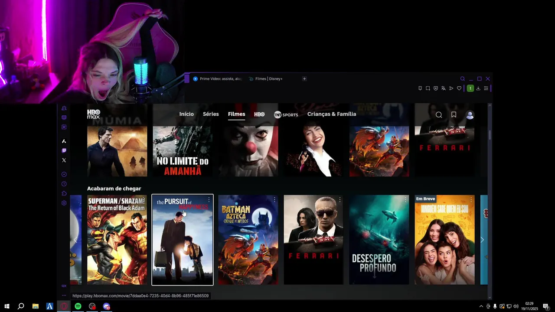Image resolution: width=555 pixels, height=312 pixels.
Task: Advance carousel with right chevron arrow
Action: 482,240
